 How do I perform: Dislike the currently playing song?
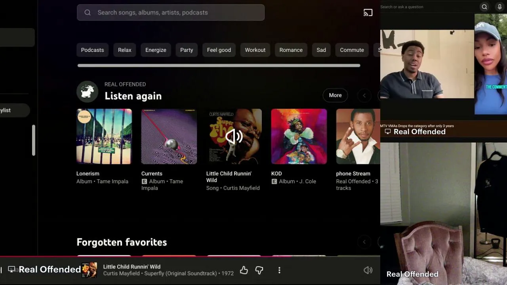(259, 270)
